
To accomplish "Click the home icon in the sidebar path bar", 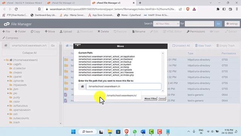I will point(6,45).
